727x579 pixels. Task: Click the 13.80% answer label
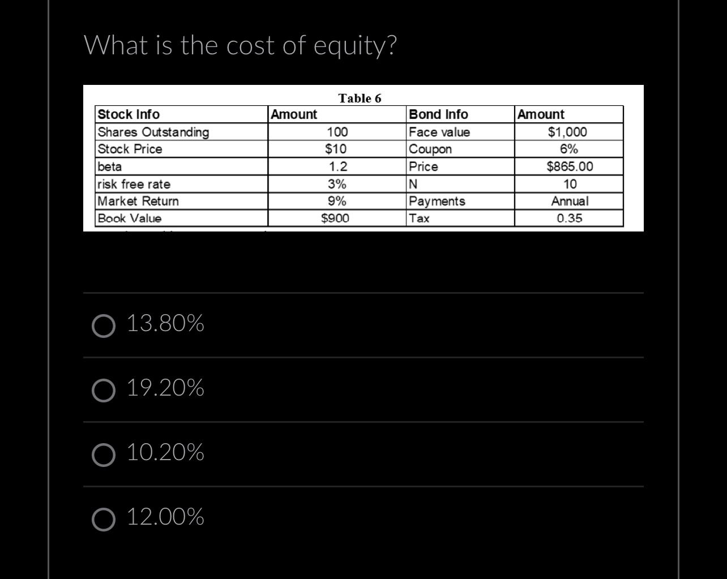click(x=165, y=324)
